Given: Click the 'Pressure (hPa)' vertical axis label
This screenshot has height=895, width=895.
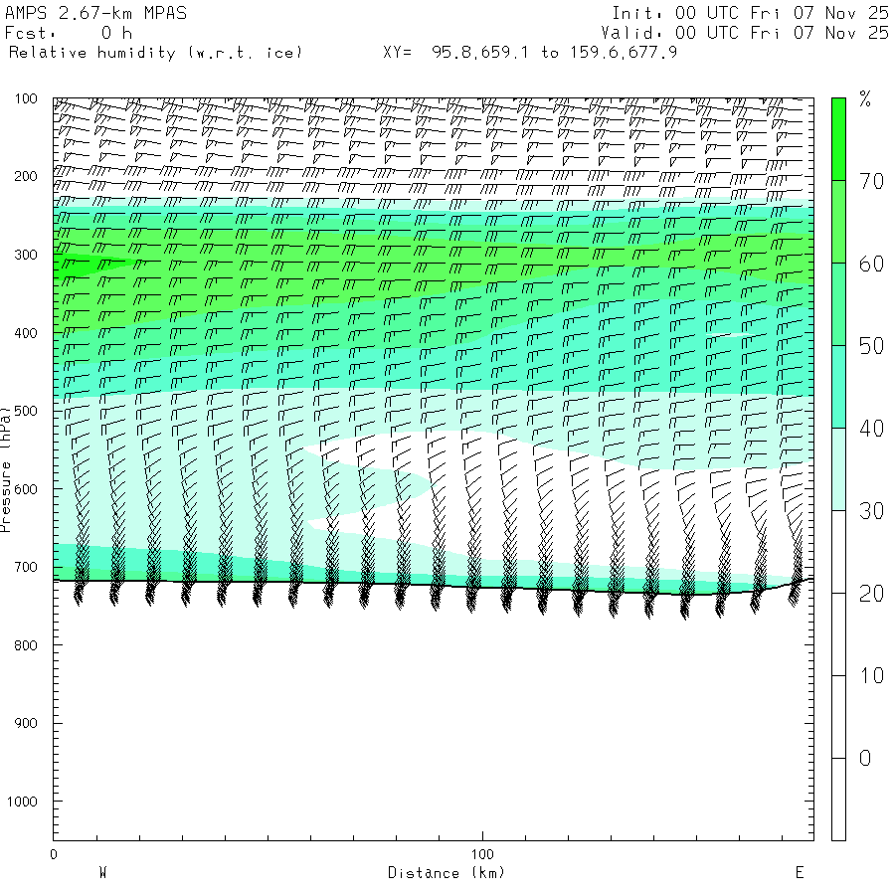Looking at the screenshot, I should 6,466.
